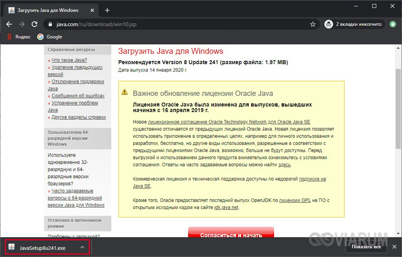Open new tab with plus icon
The width and height of the screenshot is (402, 257).
(x=107, y=10)
